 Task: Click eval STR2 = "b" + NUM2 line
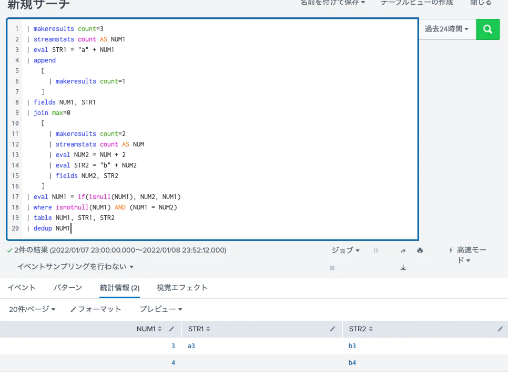93,165
